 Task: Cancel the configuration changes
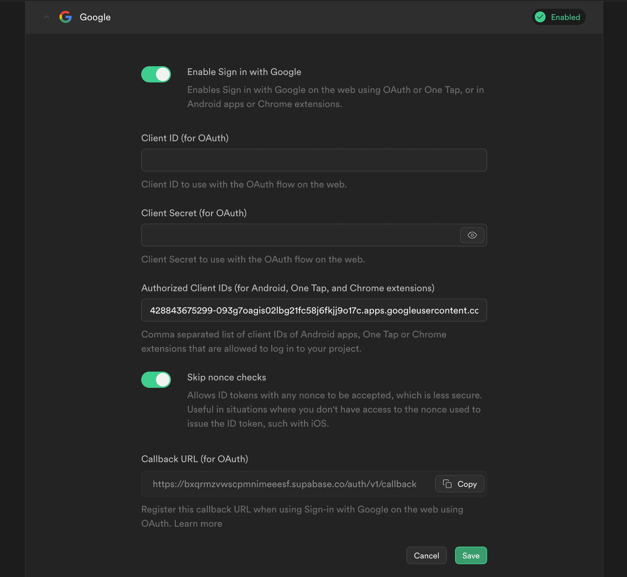[x=426, y=555]
